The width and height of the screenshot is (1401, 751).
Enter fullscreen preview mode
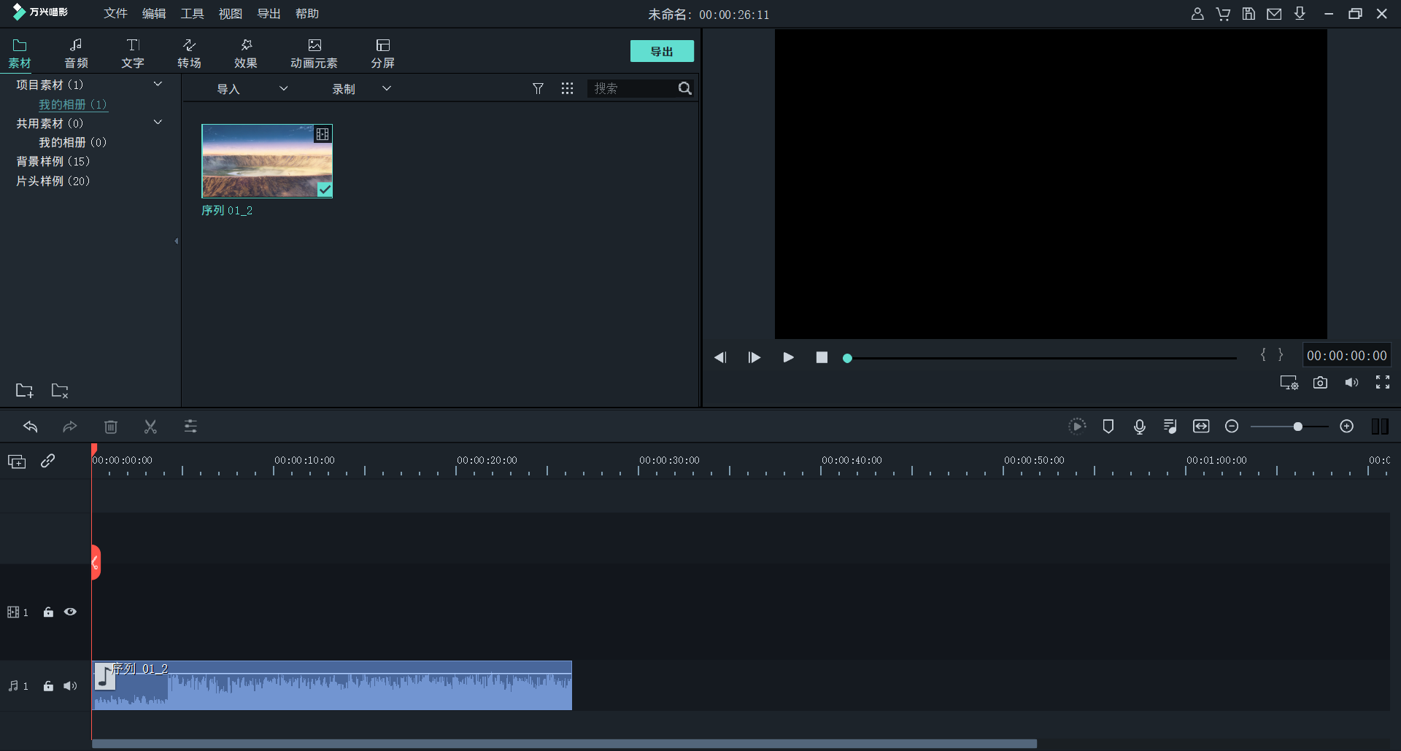pos(1382,383)
